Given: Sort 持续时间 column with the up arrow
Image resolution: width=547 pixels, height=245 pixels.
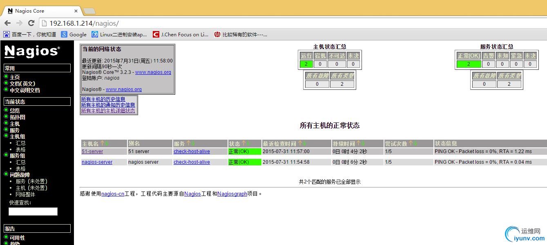Looking at the screenshot, I should pos(358,144).
